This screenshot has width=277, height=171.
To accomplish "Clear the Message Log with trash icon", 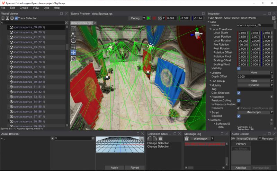I will click(x=187, y=139).
